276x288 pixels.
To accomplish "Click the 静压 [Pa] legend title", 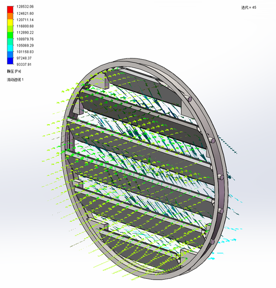I will pos(14,71).
